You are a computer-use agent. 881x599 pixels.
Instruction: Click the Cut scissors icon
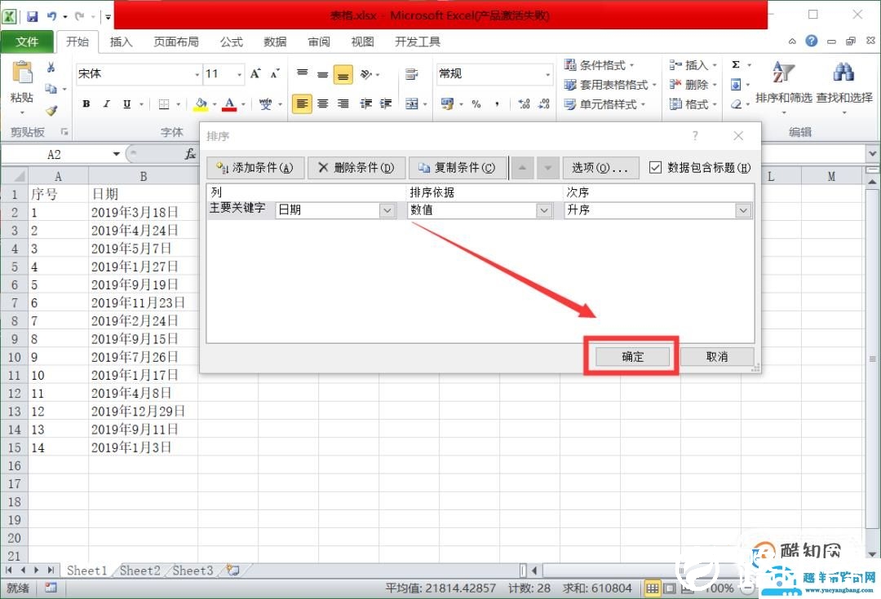(51, 68)
